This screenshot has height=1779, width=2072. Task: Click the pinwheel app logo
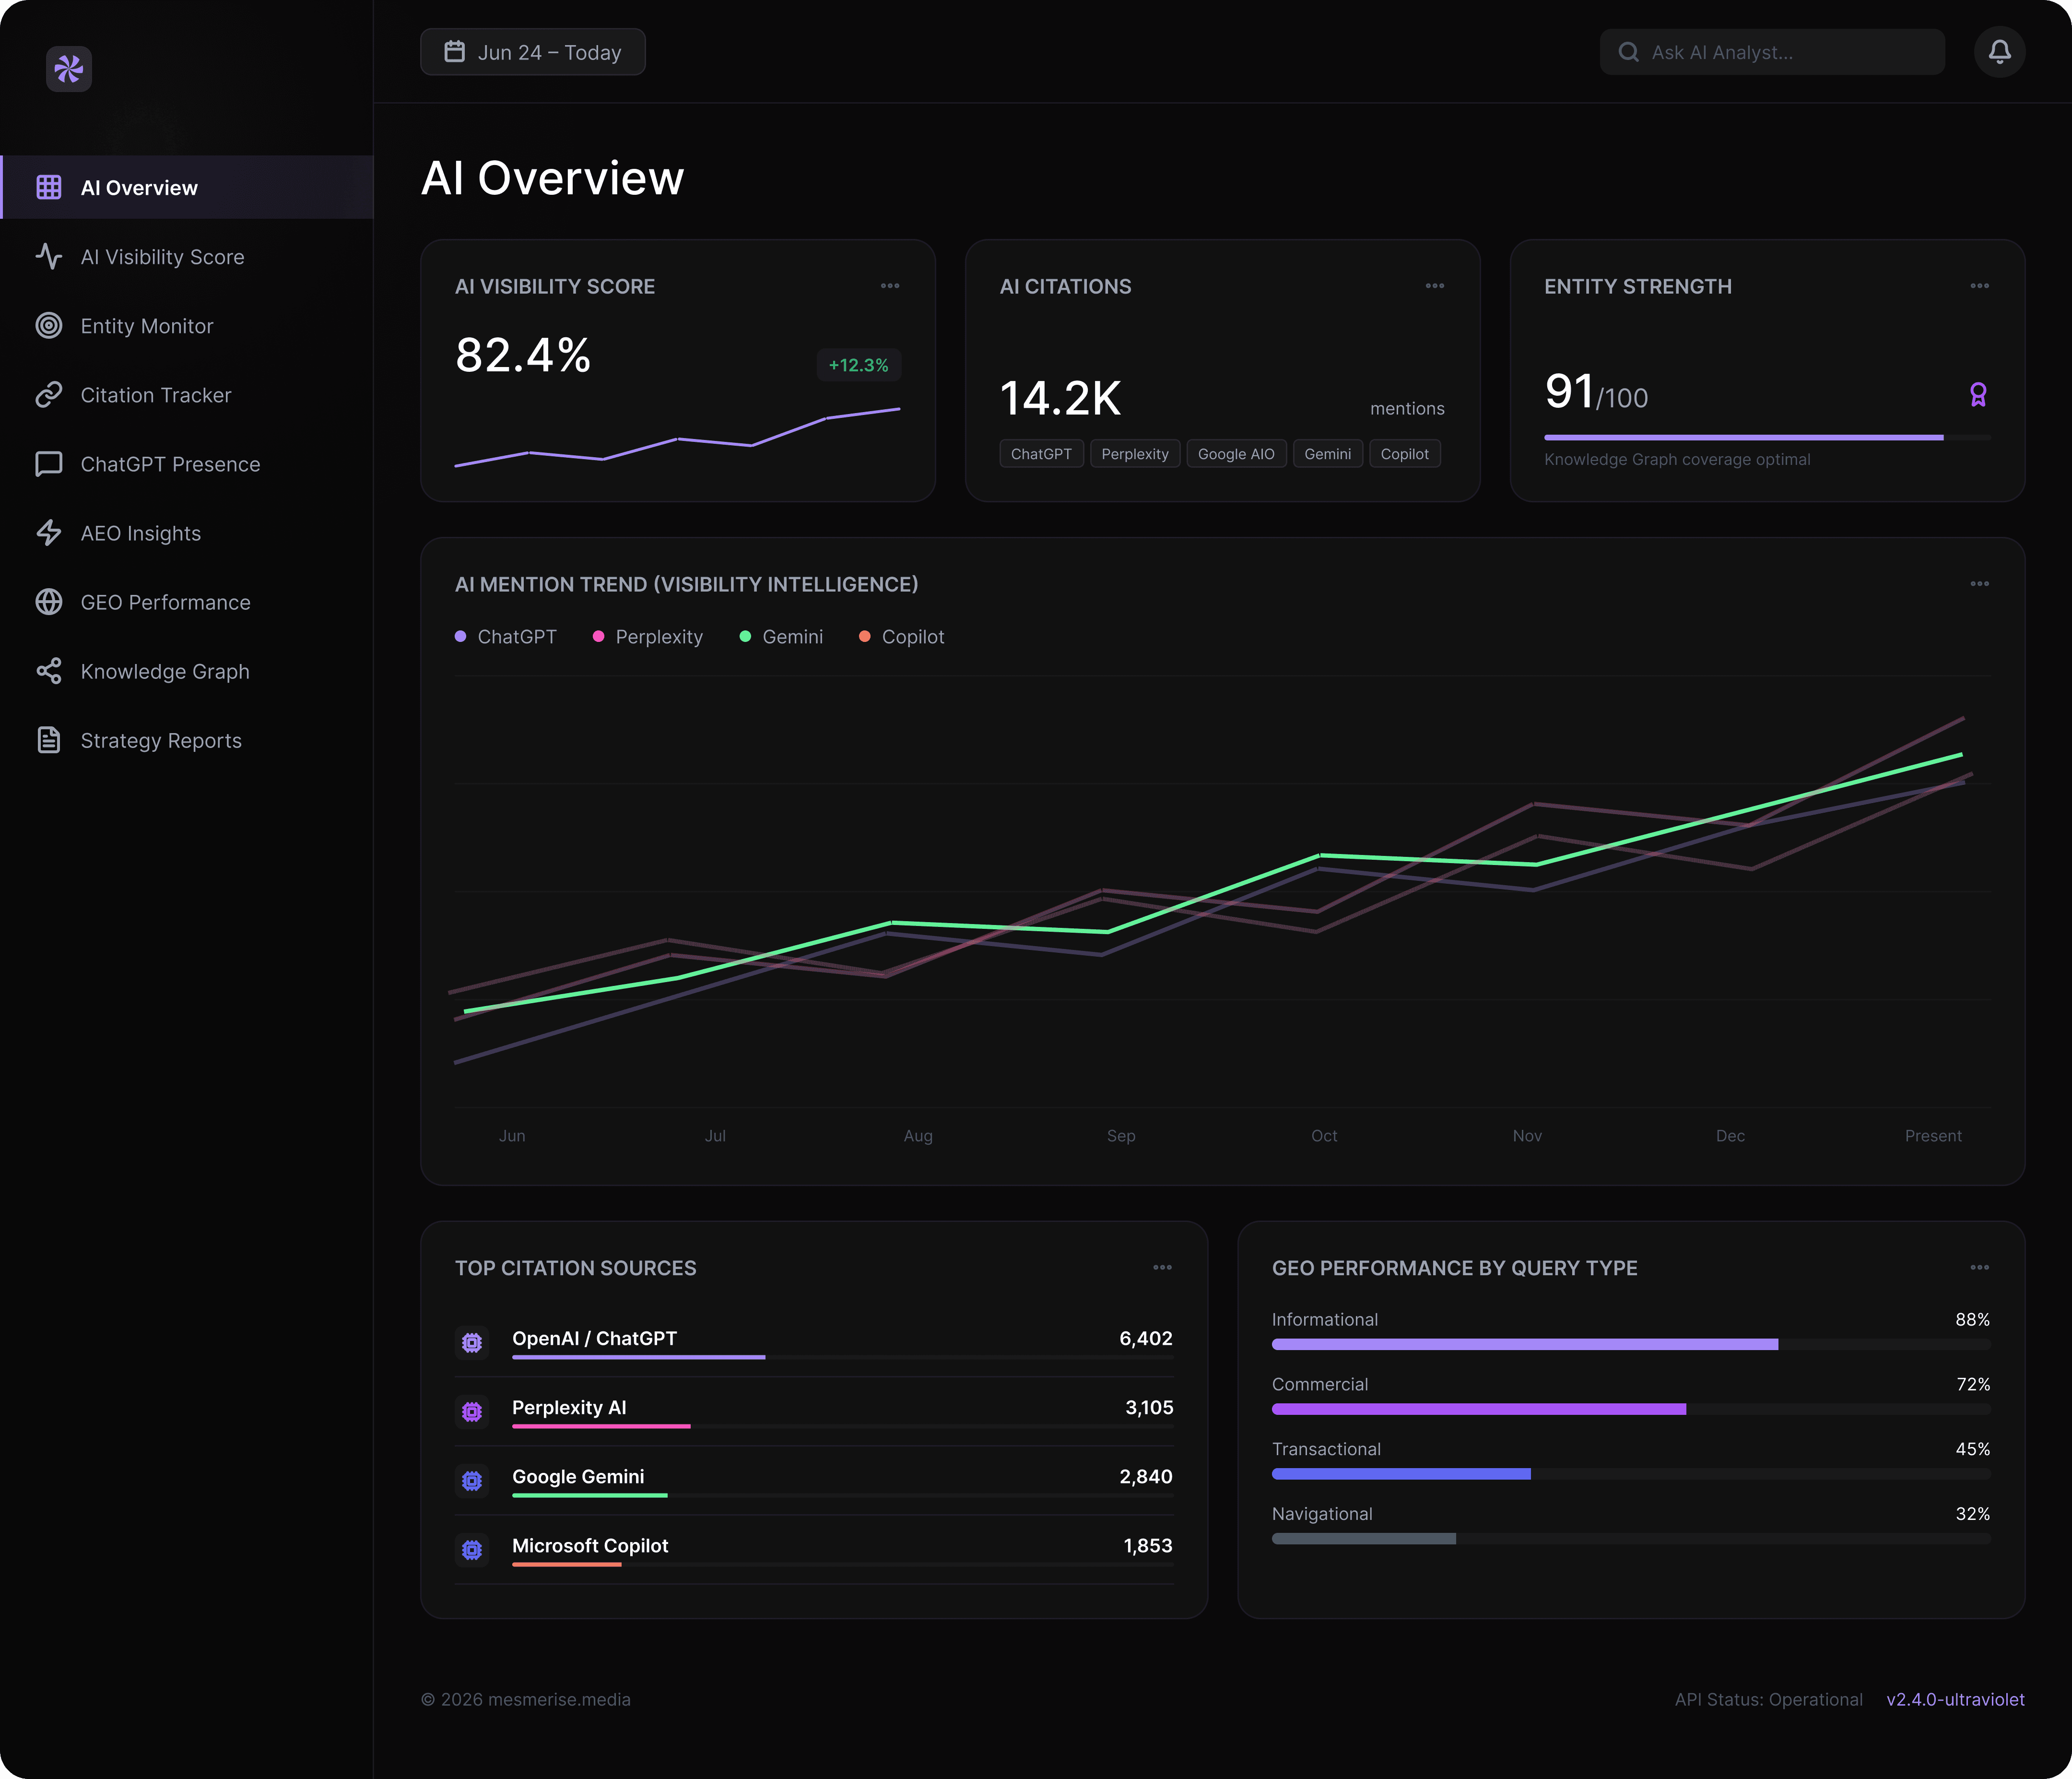pos(69,69)
